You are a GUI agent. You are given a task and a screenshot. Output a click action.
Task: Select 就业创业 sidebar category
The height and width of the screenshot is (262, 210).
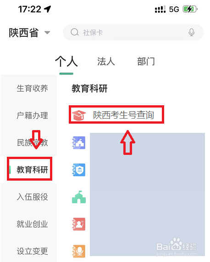[x=32, y=224]
